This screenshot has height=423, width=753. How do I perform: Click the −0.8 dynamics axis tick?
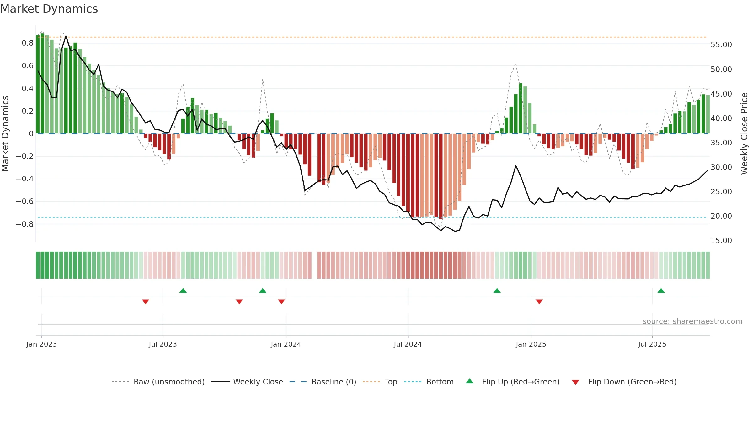[25, 224]
